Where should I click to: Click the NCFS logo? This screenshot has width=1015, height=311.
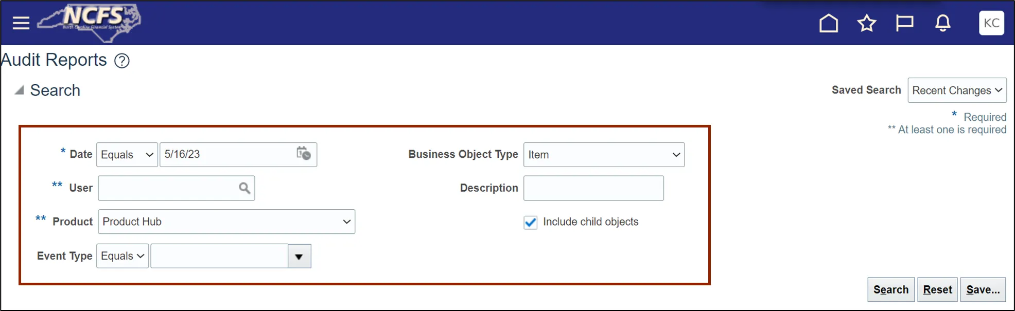pos(90,22)
